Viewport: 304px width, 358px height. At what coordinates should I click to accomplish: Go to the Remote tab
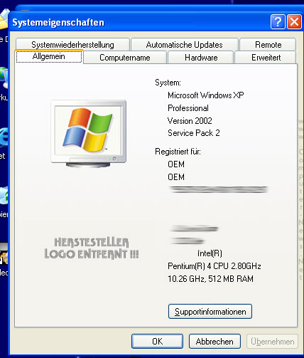click(x=268, y=44)
